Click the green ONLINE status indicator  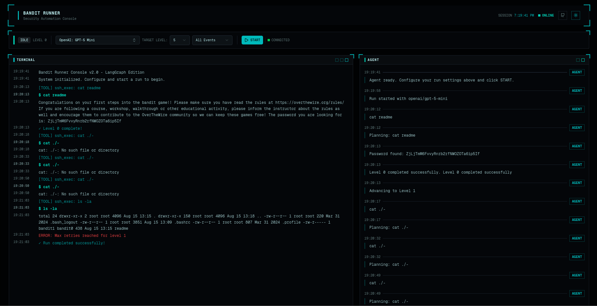(x=546, y=16)
